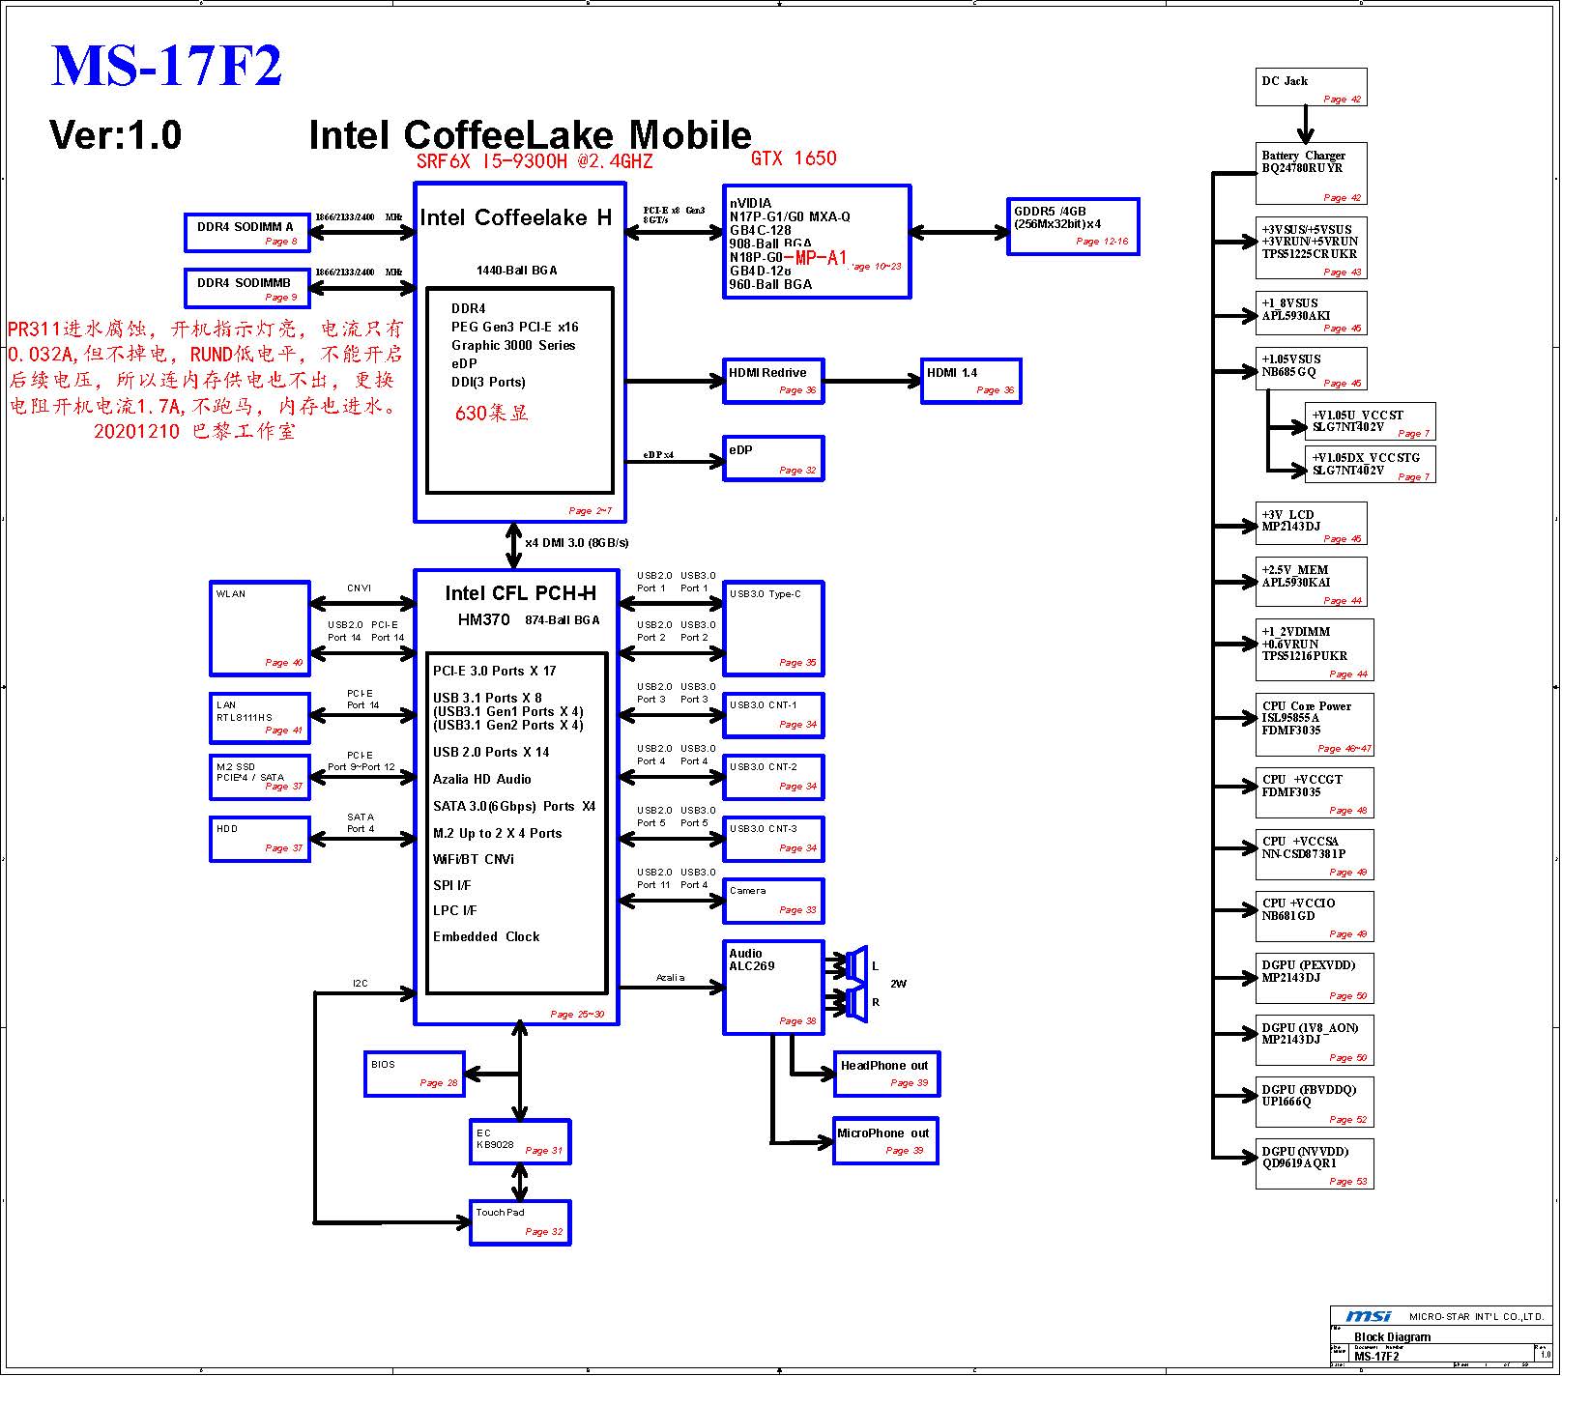Viewport: 1590px width, 1405px height.
Task: Click the Intel Coffeelake H block title
Action: [516, 218]
